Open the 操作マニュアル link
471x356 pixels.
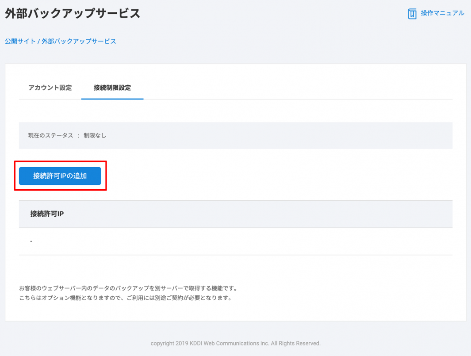coord(442,13)
